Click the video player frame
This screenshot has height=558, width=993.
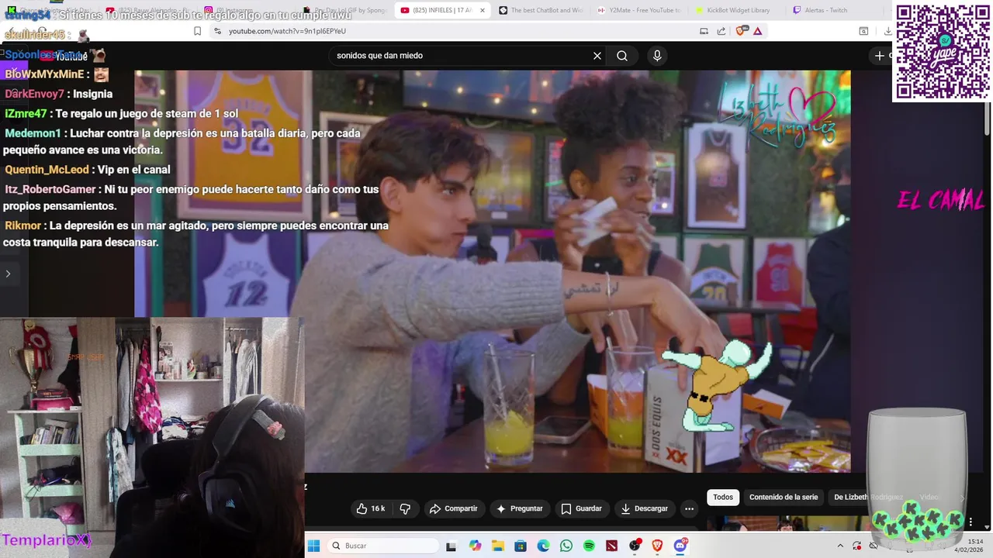coord(493,271)
